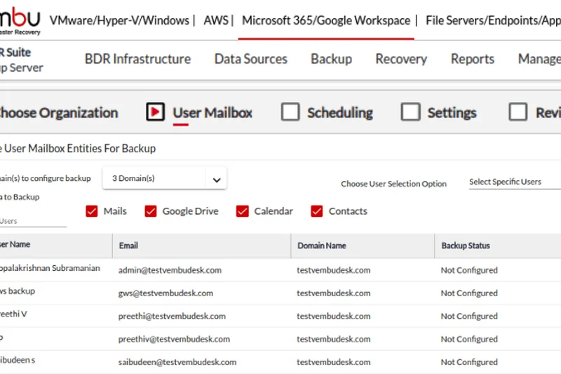
Task: Toggle the Google Drive checkbox
Action: pos(151,211)
